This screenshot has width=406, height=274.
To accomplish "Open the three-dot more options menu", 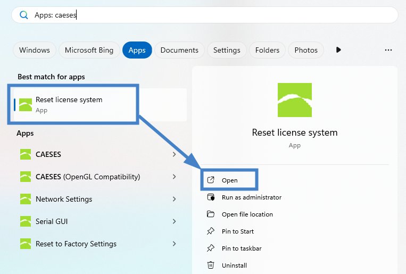I will click(388, 50).
